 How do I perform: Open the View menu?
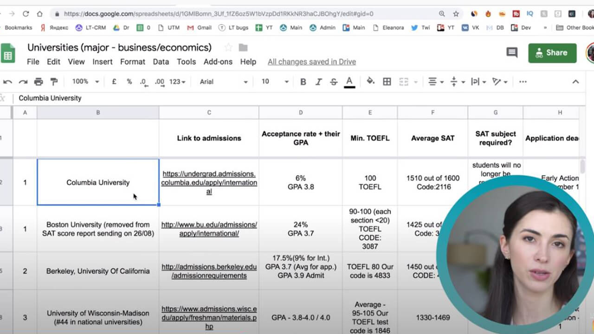(x=76, y=62)
